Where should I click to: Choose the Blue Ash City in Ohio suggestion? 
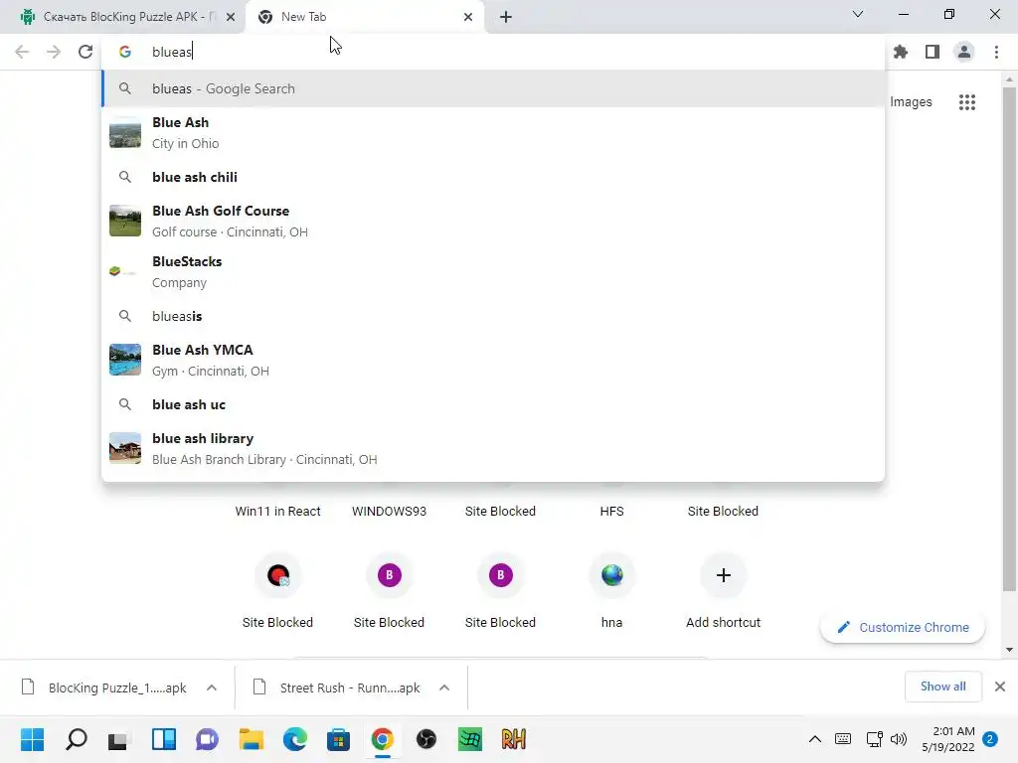(x=493, y=133)
